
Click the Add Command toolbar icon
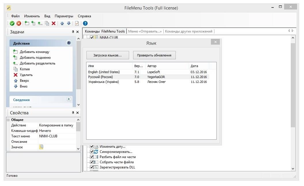pos(27,23)
